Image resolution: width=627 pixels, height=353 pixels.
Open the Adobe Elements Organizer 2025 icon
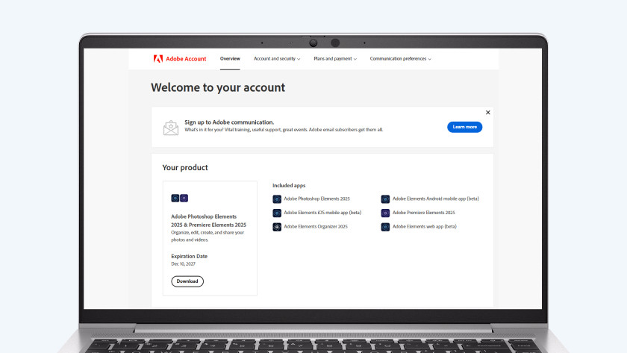277,227
